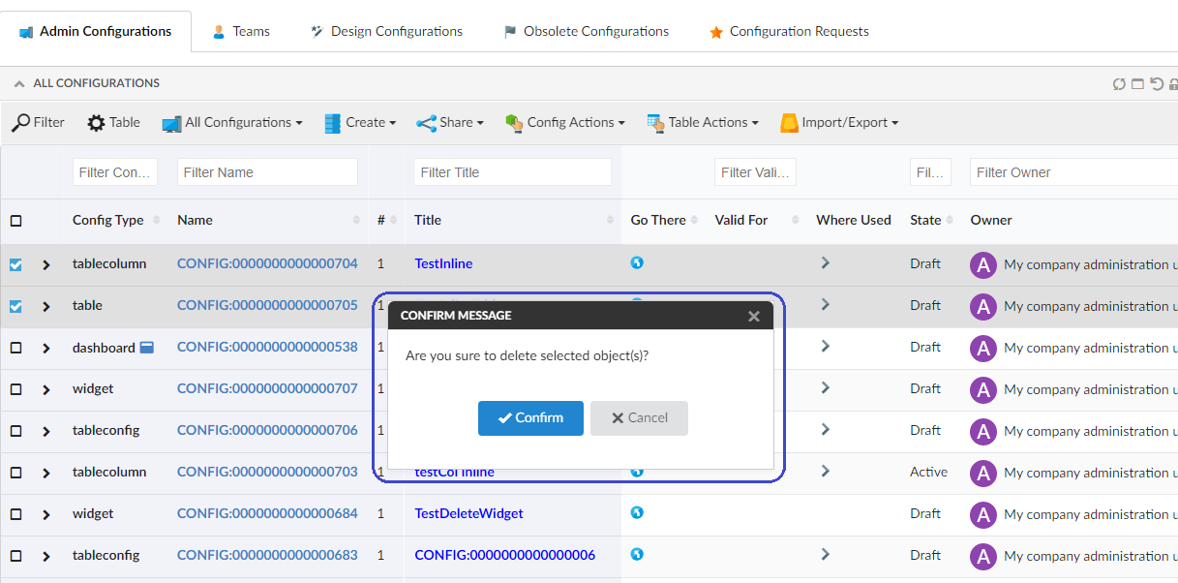Expand the Config Actions dropdown

565,123
